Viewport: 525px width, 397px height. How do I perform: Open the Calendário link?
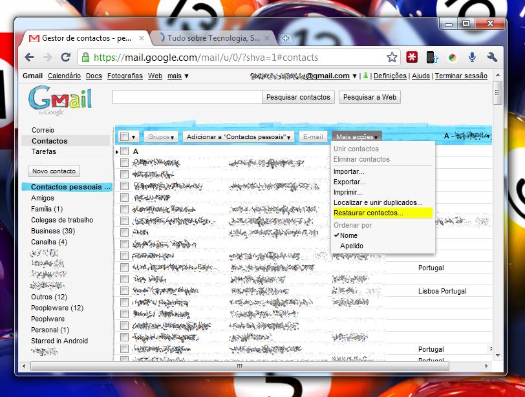click(x=64, y=76)
